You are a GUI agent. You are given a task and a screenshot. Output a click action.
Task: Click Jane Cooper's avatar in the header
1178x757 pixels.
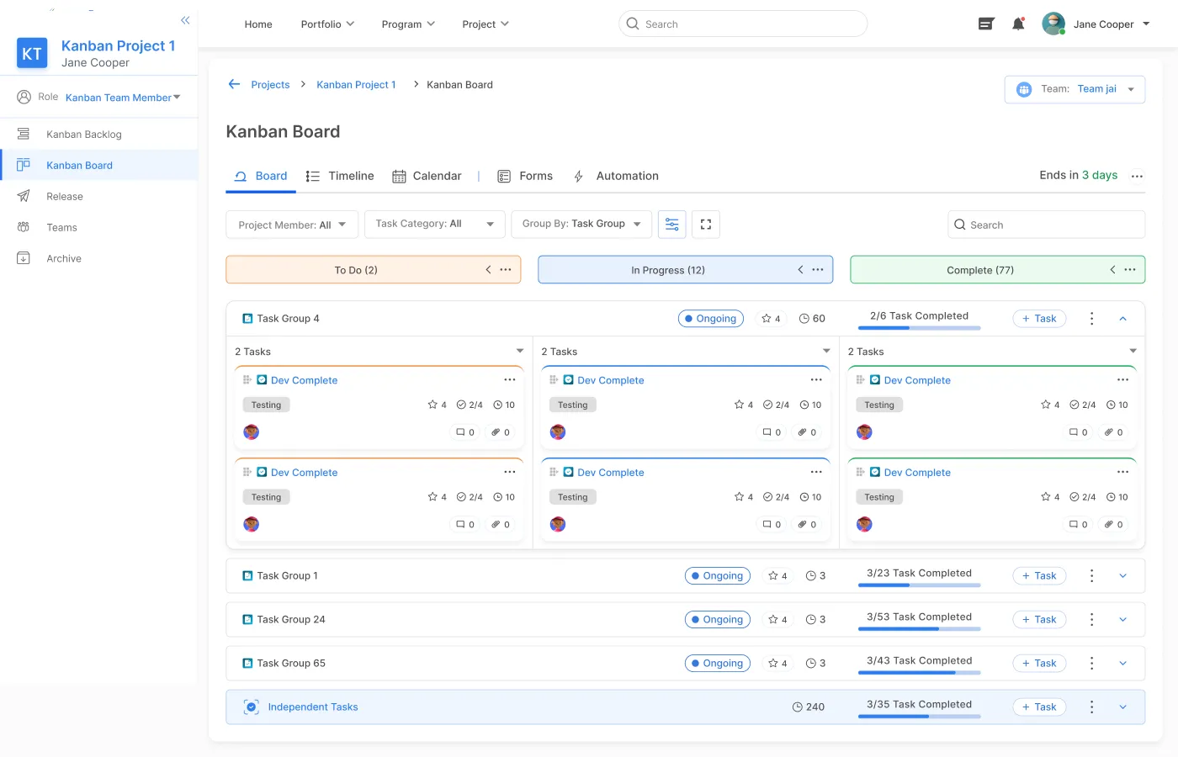[x=1053, y=24]
